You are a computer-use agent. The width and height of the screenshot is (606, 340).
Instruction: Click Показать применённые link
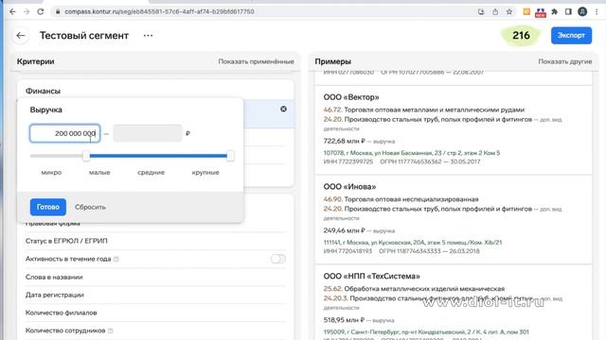click(256, 61)
